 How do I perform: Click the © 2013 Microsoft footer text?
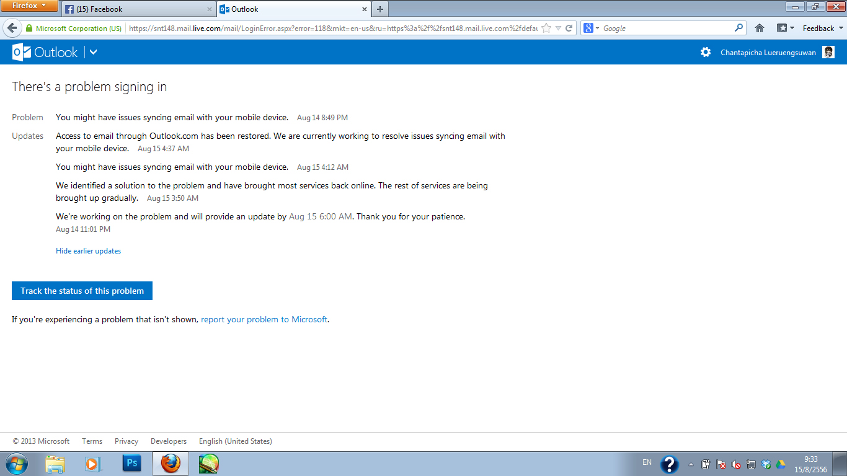click(41, 441)
